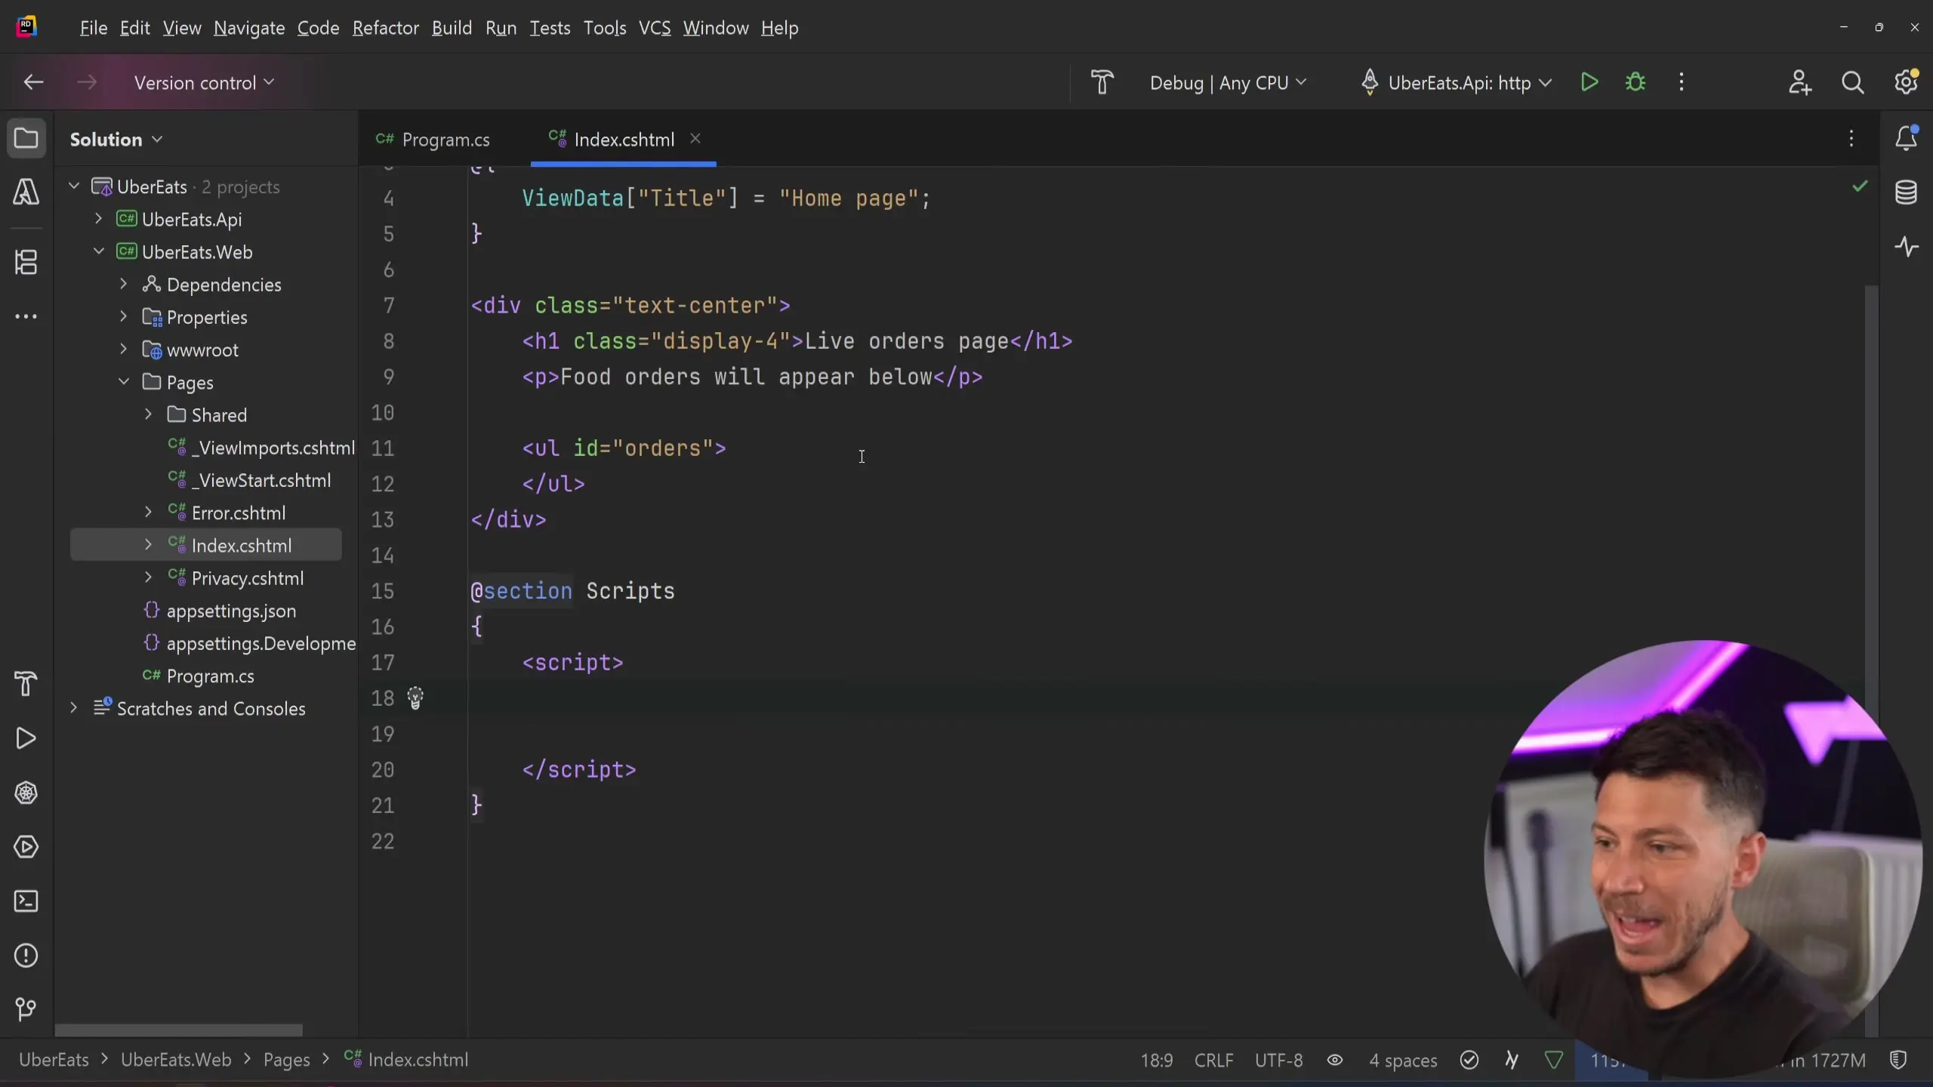
Task: Start debugging with the bug icon
Action: click(x=1635, y=82)
